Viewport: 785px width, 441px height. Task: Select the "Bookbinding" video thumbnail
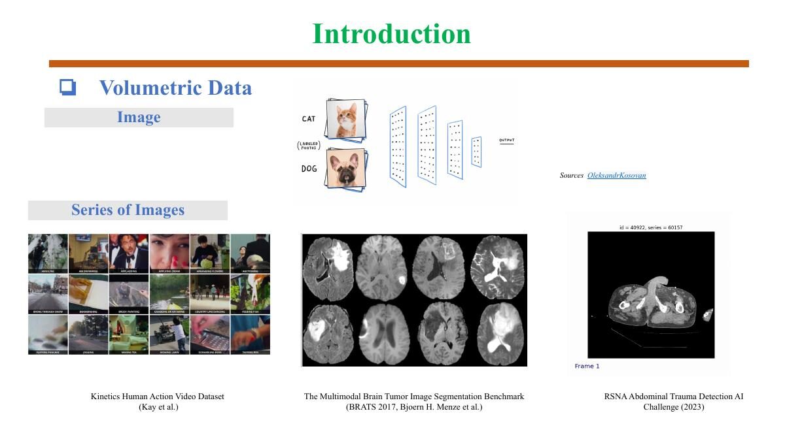(x=88, y=294)
